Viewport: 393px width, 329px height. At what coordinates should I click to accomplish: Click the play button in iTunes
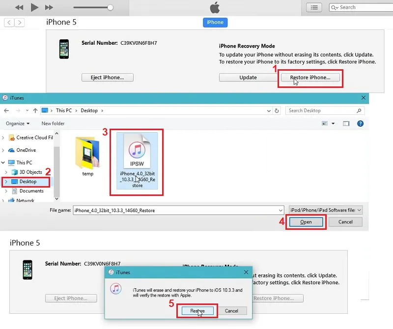34,7
